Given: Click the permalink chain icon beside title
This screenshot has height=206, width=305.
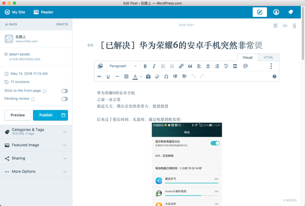Looking at the screenshot, I should pyautogui.click(x=90, y=45).
